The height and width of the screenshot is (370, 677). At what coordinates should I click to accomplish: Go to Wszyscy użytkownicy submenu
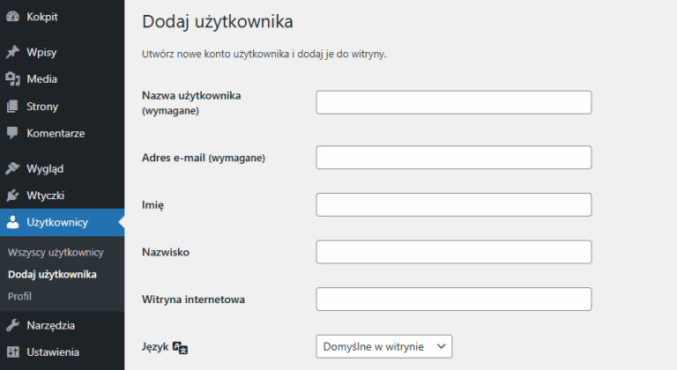[x=56, y=252]
